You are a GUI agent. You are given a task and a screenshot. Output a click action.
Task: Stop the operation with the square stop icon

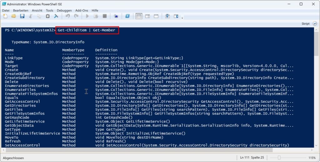click(x=105, y=16)
